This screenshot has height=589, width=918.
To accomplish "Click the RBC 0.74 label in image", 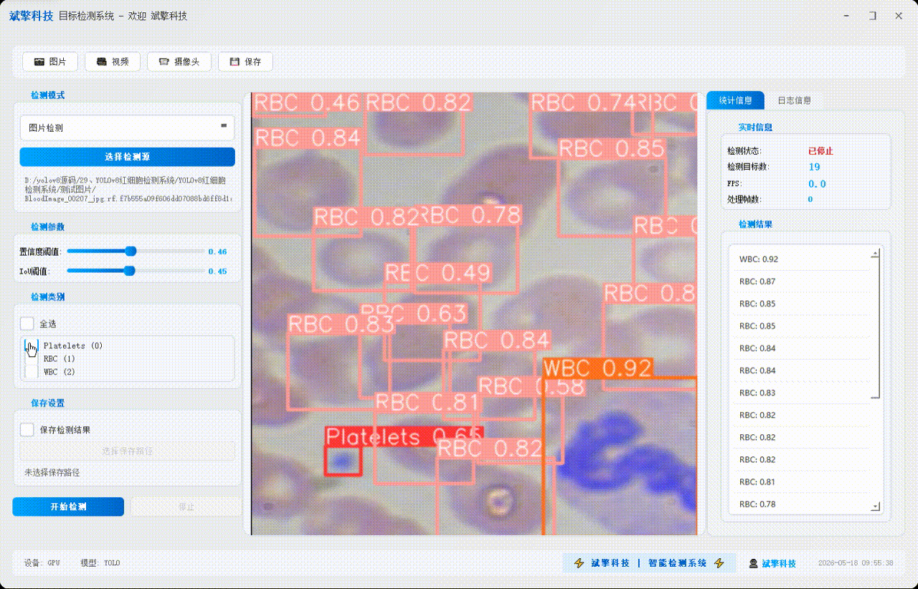I will click(x=584, y=102).
